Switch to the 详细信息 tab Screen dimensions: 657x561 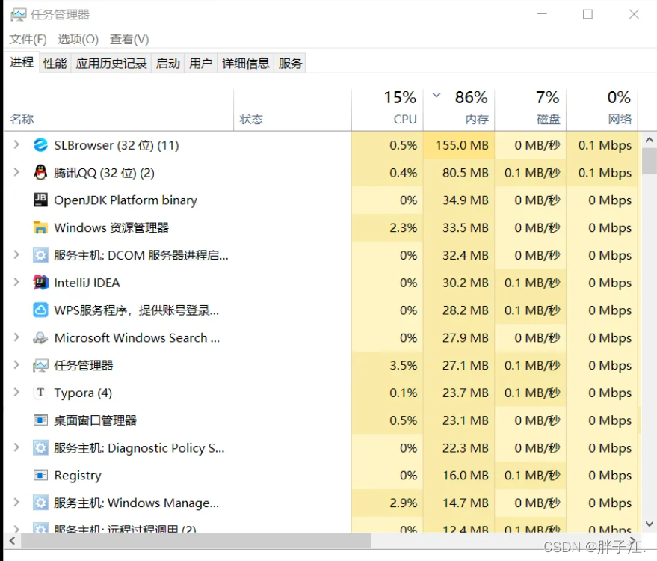[246, 64]
